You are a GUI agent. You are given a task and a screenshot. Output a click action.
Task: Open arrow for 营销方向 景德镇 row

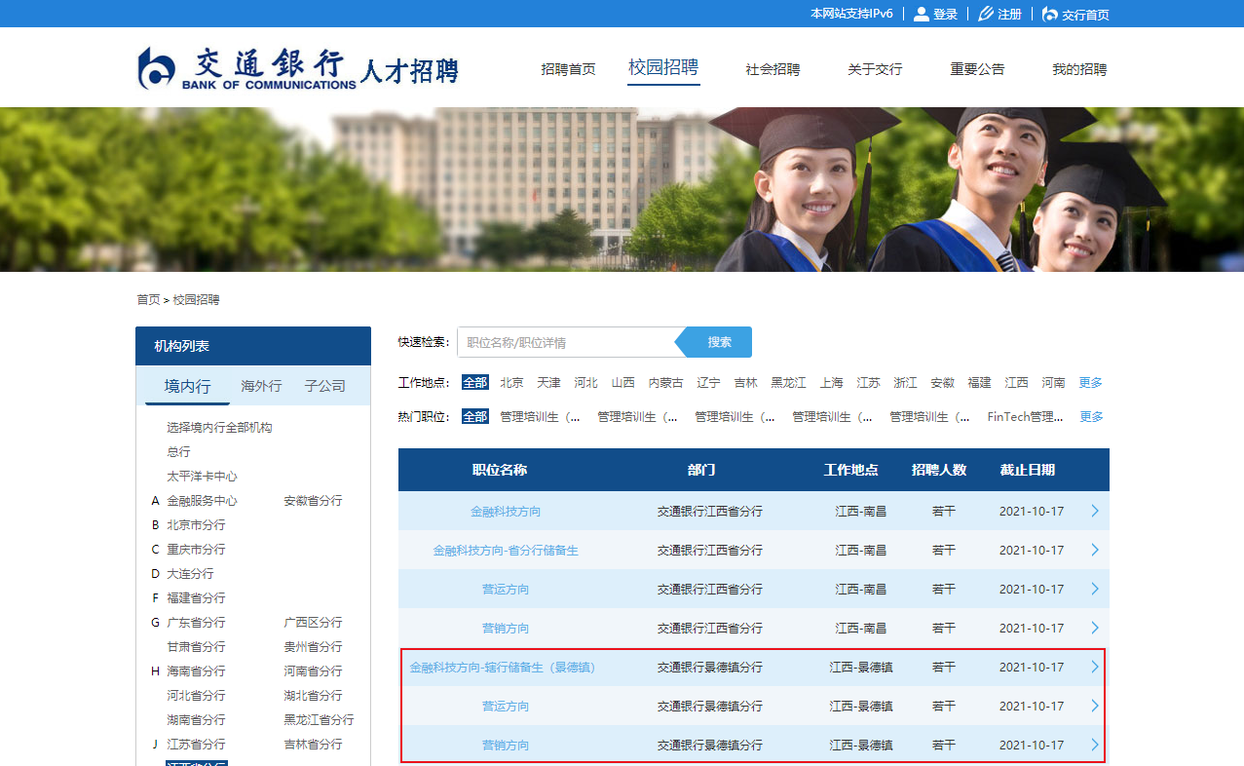click(x=1095, y=745)
